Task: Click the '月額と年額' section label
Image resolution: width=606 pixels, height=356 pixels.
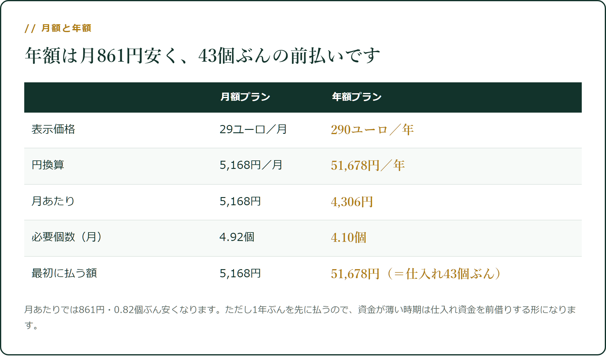Action: tap(58, 28)
